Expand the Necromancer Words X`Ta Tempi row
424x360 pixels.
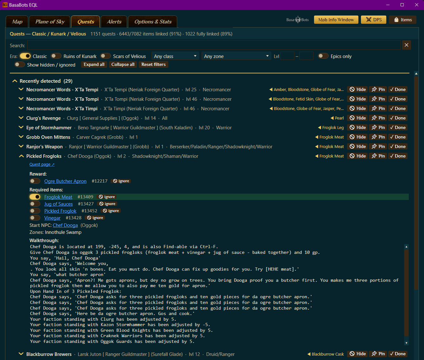21,89
